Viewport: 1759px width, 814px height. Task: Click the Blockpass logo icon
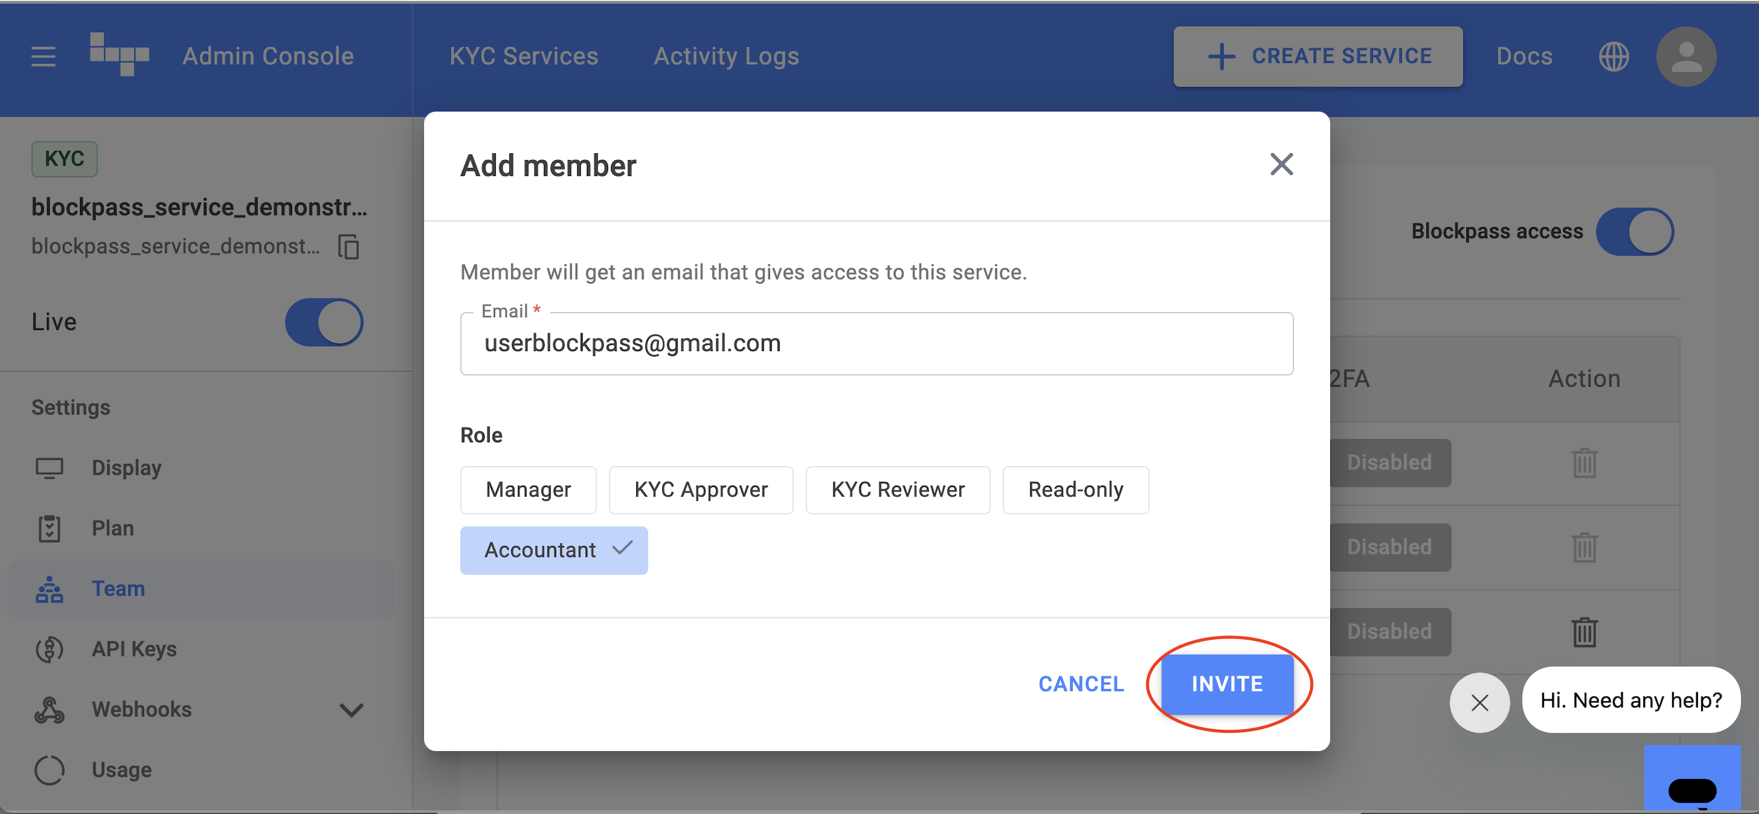click(x=119, y=54)
